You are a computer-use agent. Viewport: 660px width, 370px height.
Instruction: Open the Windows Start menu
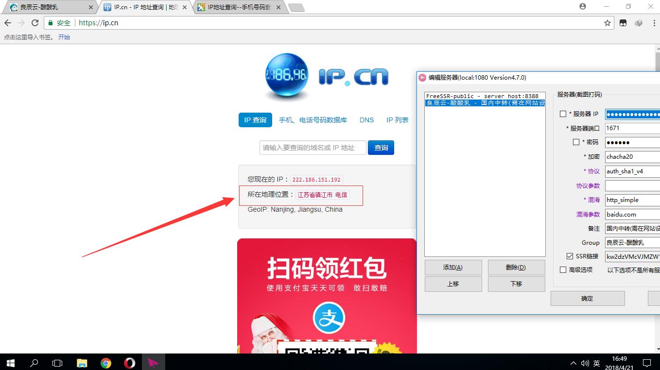[x=11, y=363]
